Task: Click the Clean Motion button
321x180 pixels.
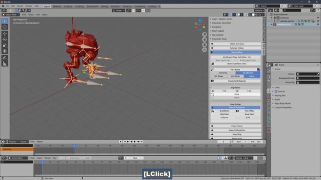Action: click(x=235, y=126)
